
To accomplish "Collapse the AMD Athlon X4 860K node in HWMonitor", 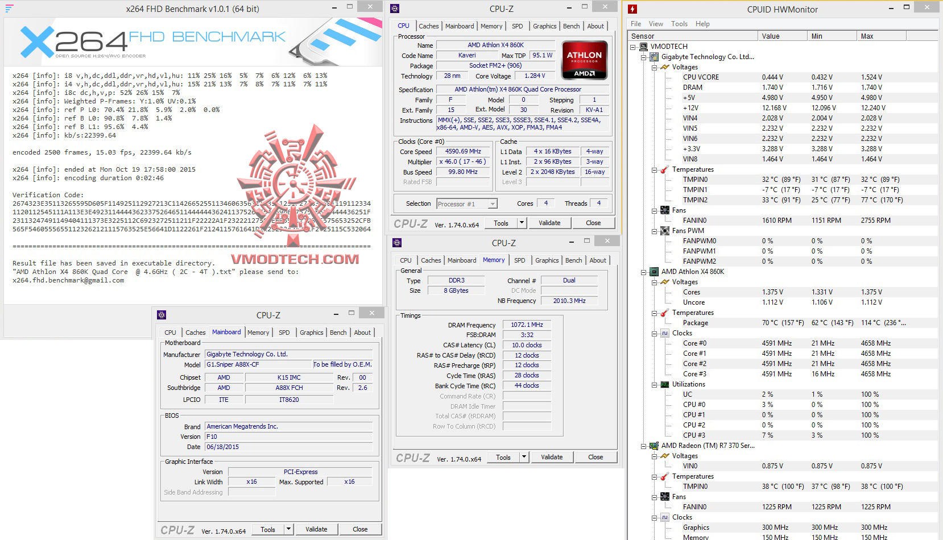I will click(644, 272).
